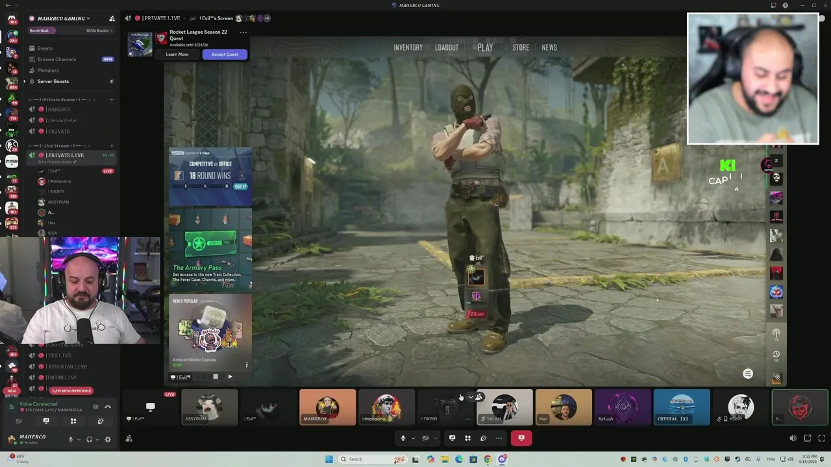
Task: Share your screen from voice panel
Action: coord(46,421)
